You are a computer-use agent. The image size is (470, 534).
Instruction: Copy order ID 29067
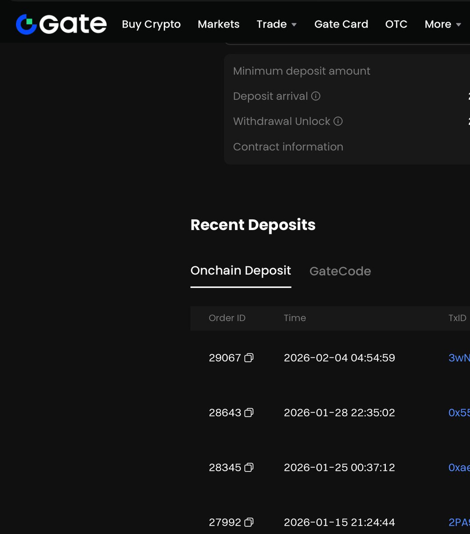point(249,358)
